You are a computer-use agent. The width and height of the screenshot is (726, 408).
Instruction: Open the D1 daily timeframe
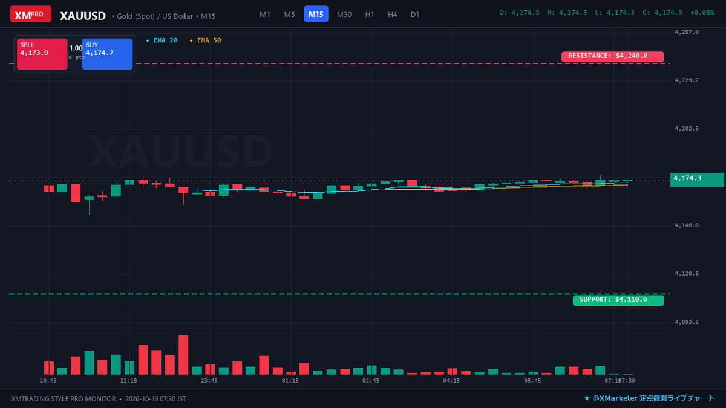tap(415, 14)
